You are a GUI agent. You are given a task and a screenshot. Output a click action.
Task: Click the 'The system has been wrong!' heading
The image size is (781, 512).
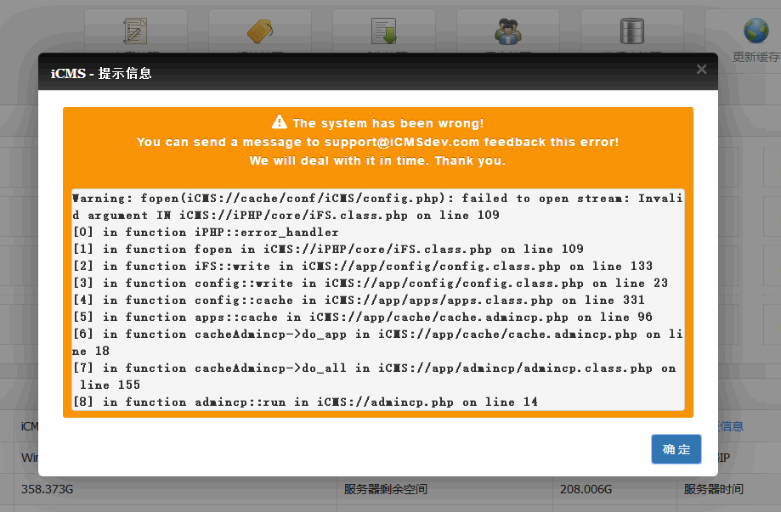[x=388, y=123]
